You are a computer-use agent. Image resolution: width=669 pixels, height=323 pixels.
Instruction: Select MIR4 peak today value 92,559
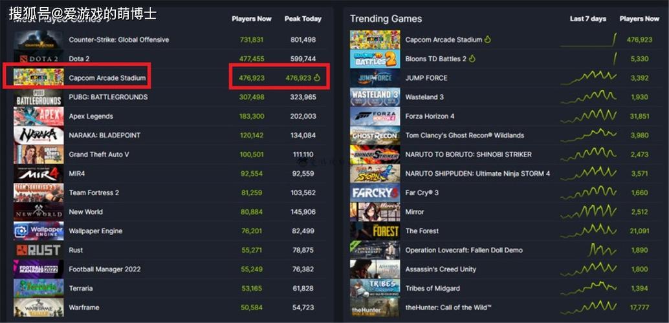[304, 173]
